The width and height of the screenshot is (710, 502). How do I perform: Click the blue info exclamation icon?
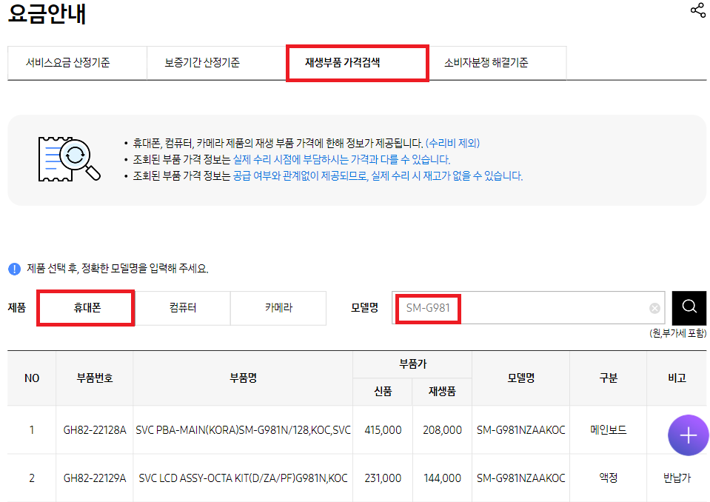pos(14,269)
